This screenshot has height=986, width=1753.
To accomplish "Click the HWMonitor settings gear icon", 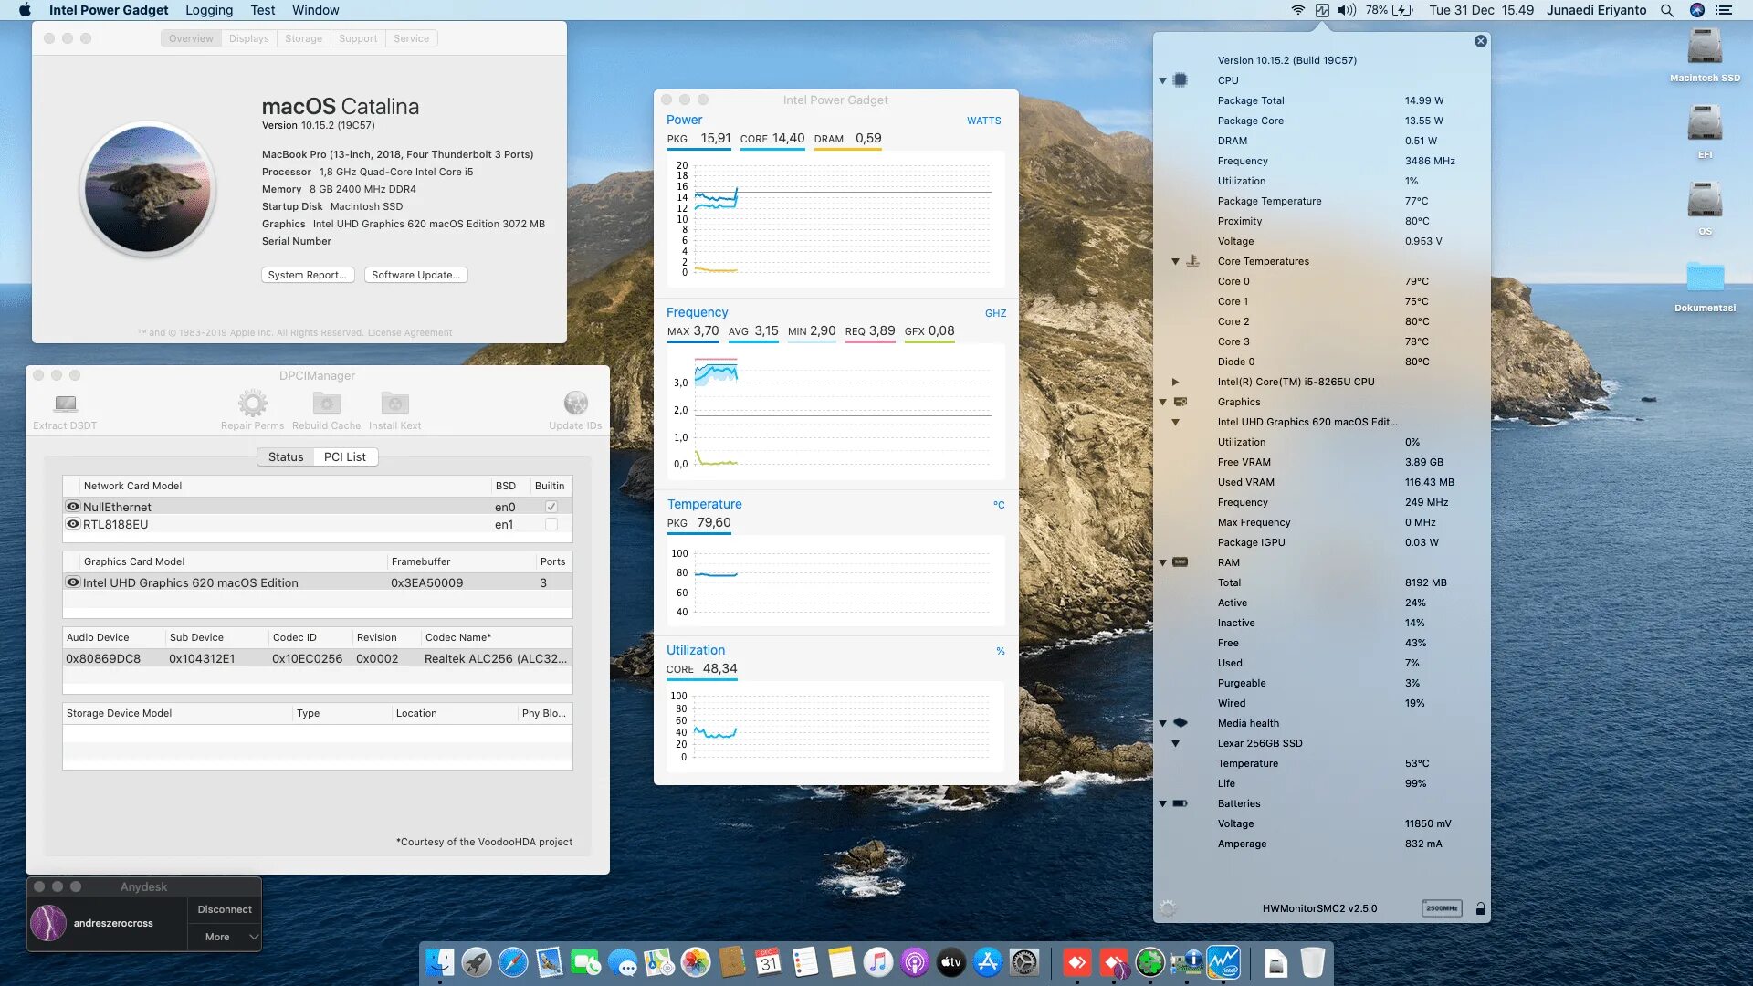I will point(1168,908).
